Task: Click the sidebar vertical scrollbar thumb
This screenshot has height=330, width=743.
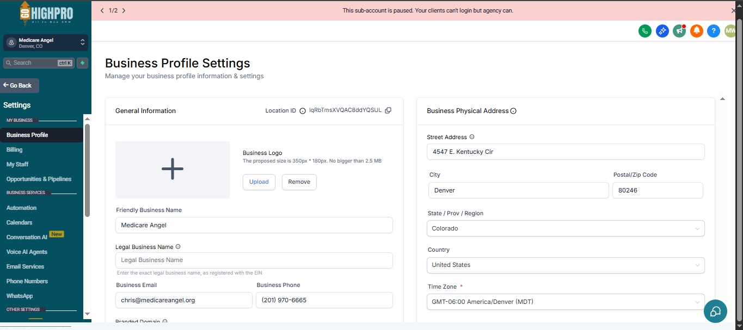Action: tap(87, 169)
